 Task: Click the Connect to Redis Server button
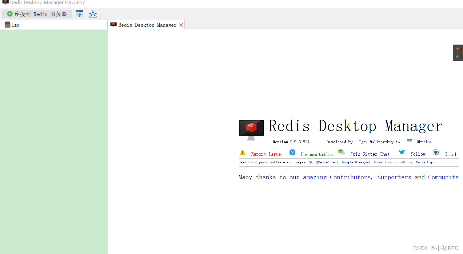37,14
